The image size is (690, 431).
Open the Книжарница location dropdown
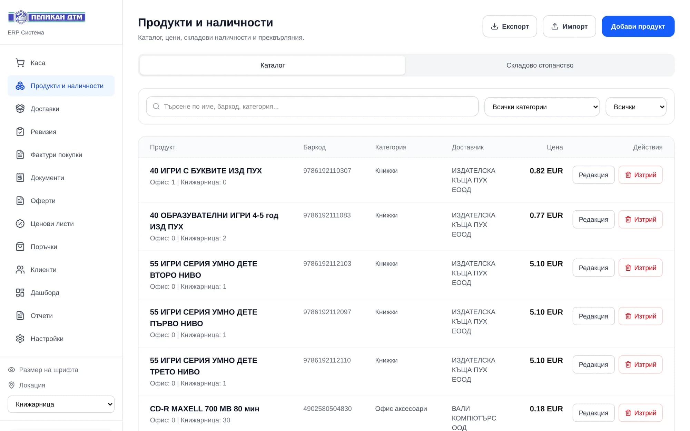coord(61,404)
